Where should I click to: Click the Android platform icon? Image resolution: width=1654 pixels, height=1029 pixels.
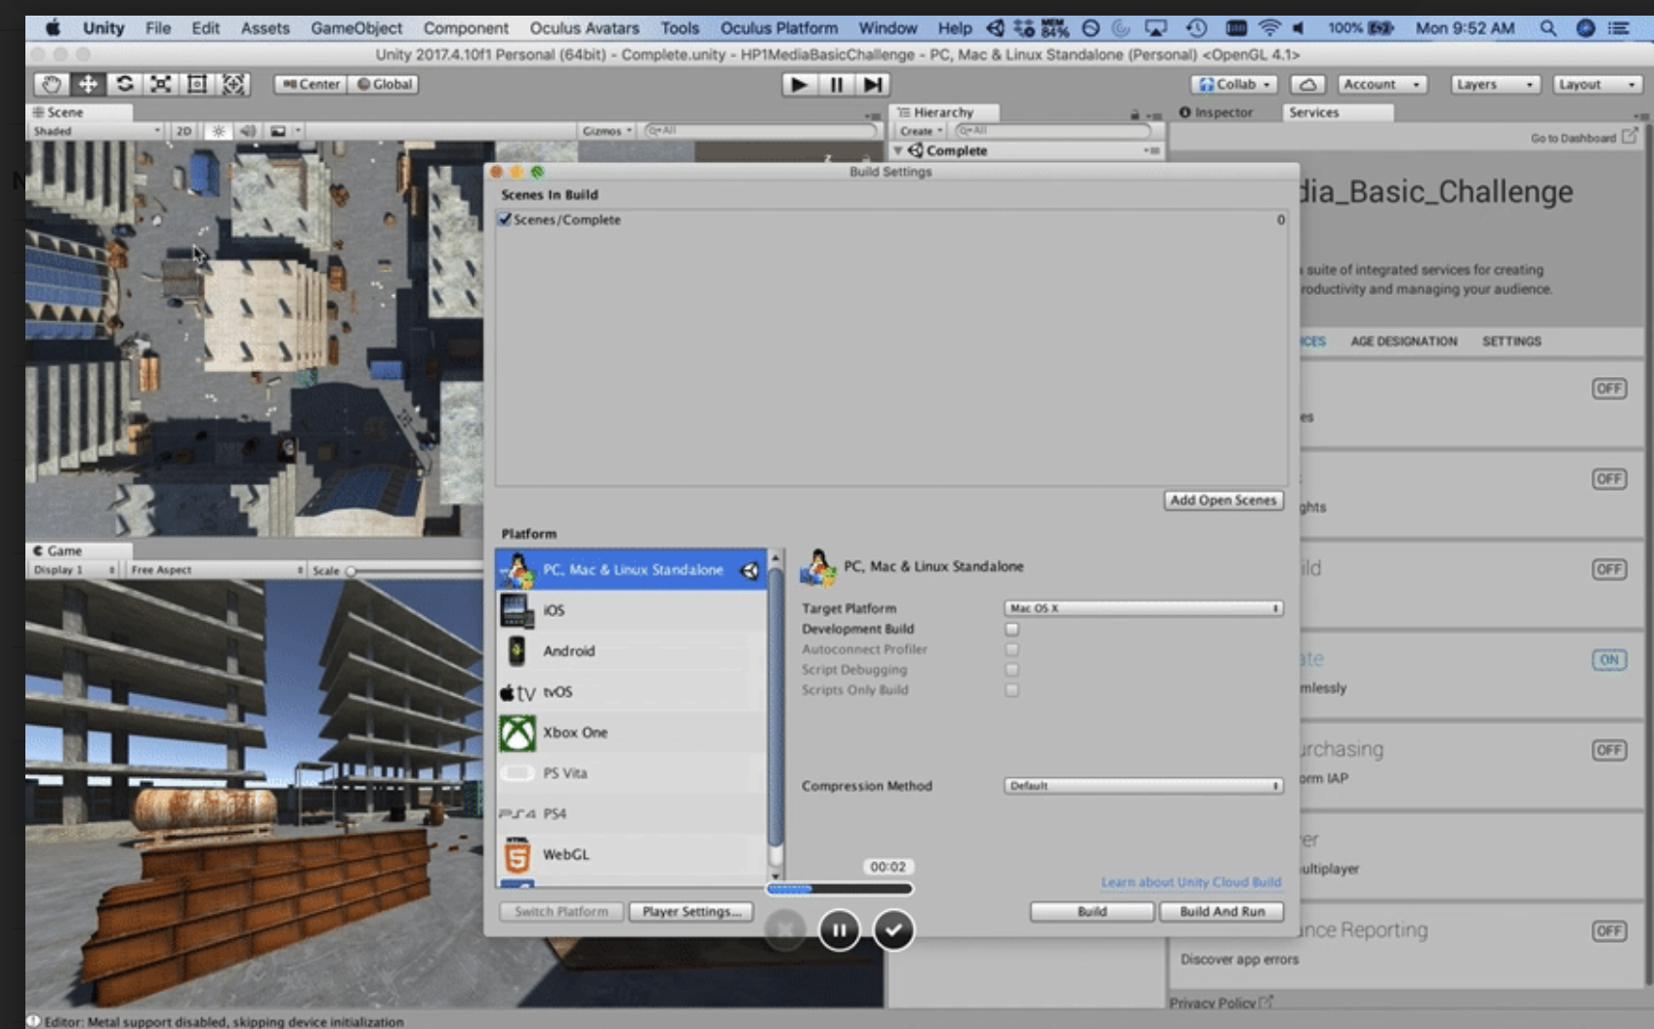click(517, 651)
